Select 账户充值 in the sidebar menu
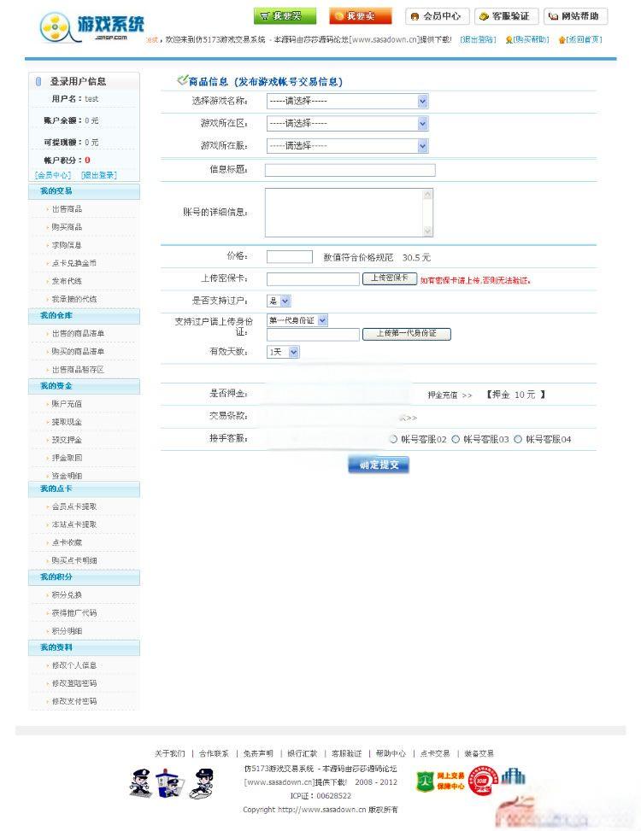This screenshot has width=641, height=831. (x=67, y=404)
